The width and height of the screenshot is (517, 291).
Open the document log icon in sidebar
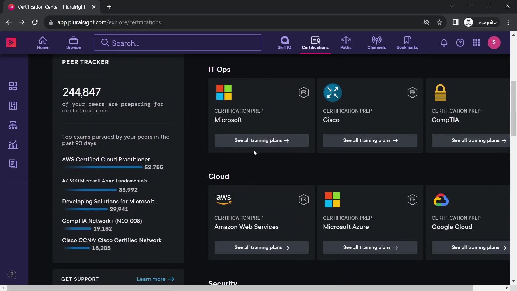click(x=13, y=164)
